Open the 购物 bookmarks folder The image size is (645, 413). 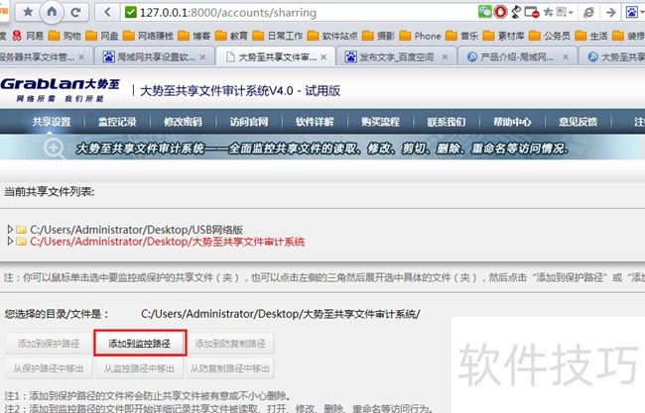[x=64, y=36]
